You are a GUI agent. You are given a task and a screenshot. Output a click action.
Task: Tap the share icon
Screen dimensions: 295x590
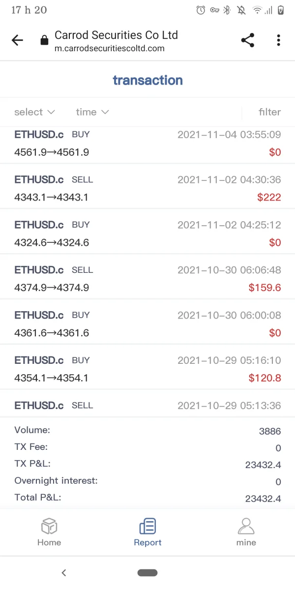point(248,41)
